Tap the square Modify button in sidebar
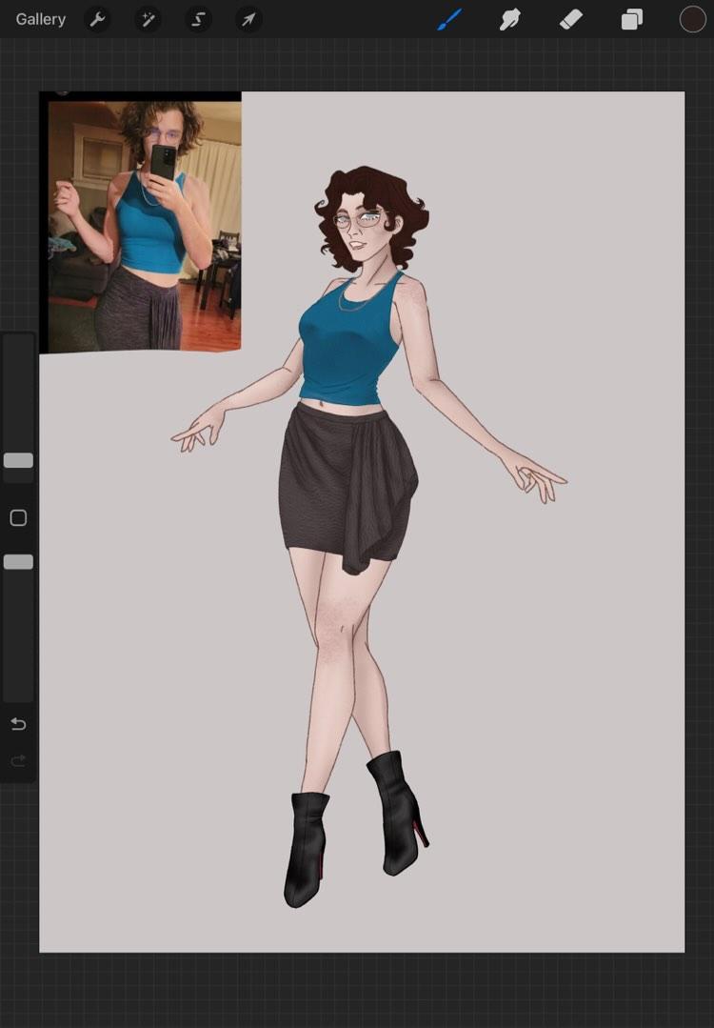 [x=18, y=518]
